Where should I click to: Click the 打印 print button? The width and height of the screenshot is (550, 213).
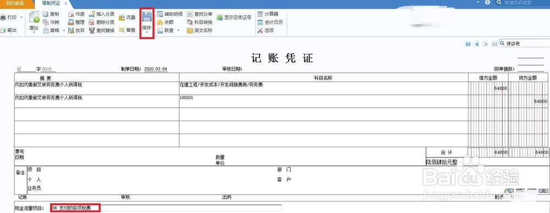point(9,17)
